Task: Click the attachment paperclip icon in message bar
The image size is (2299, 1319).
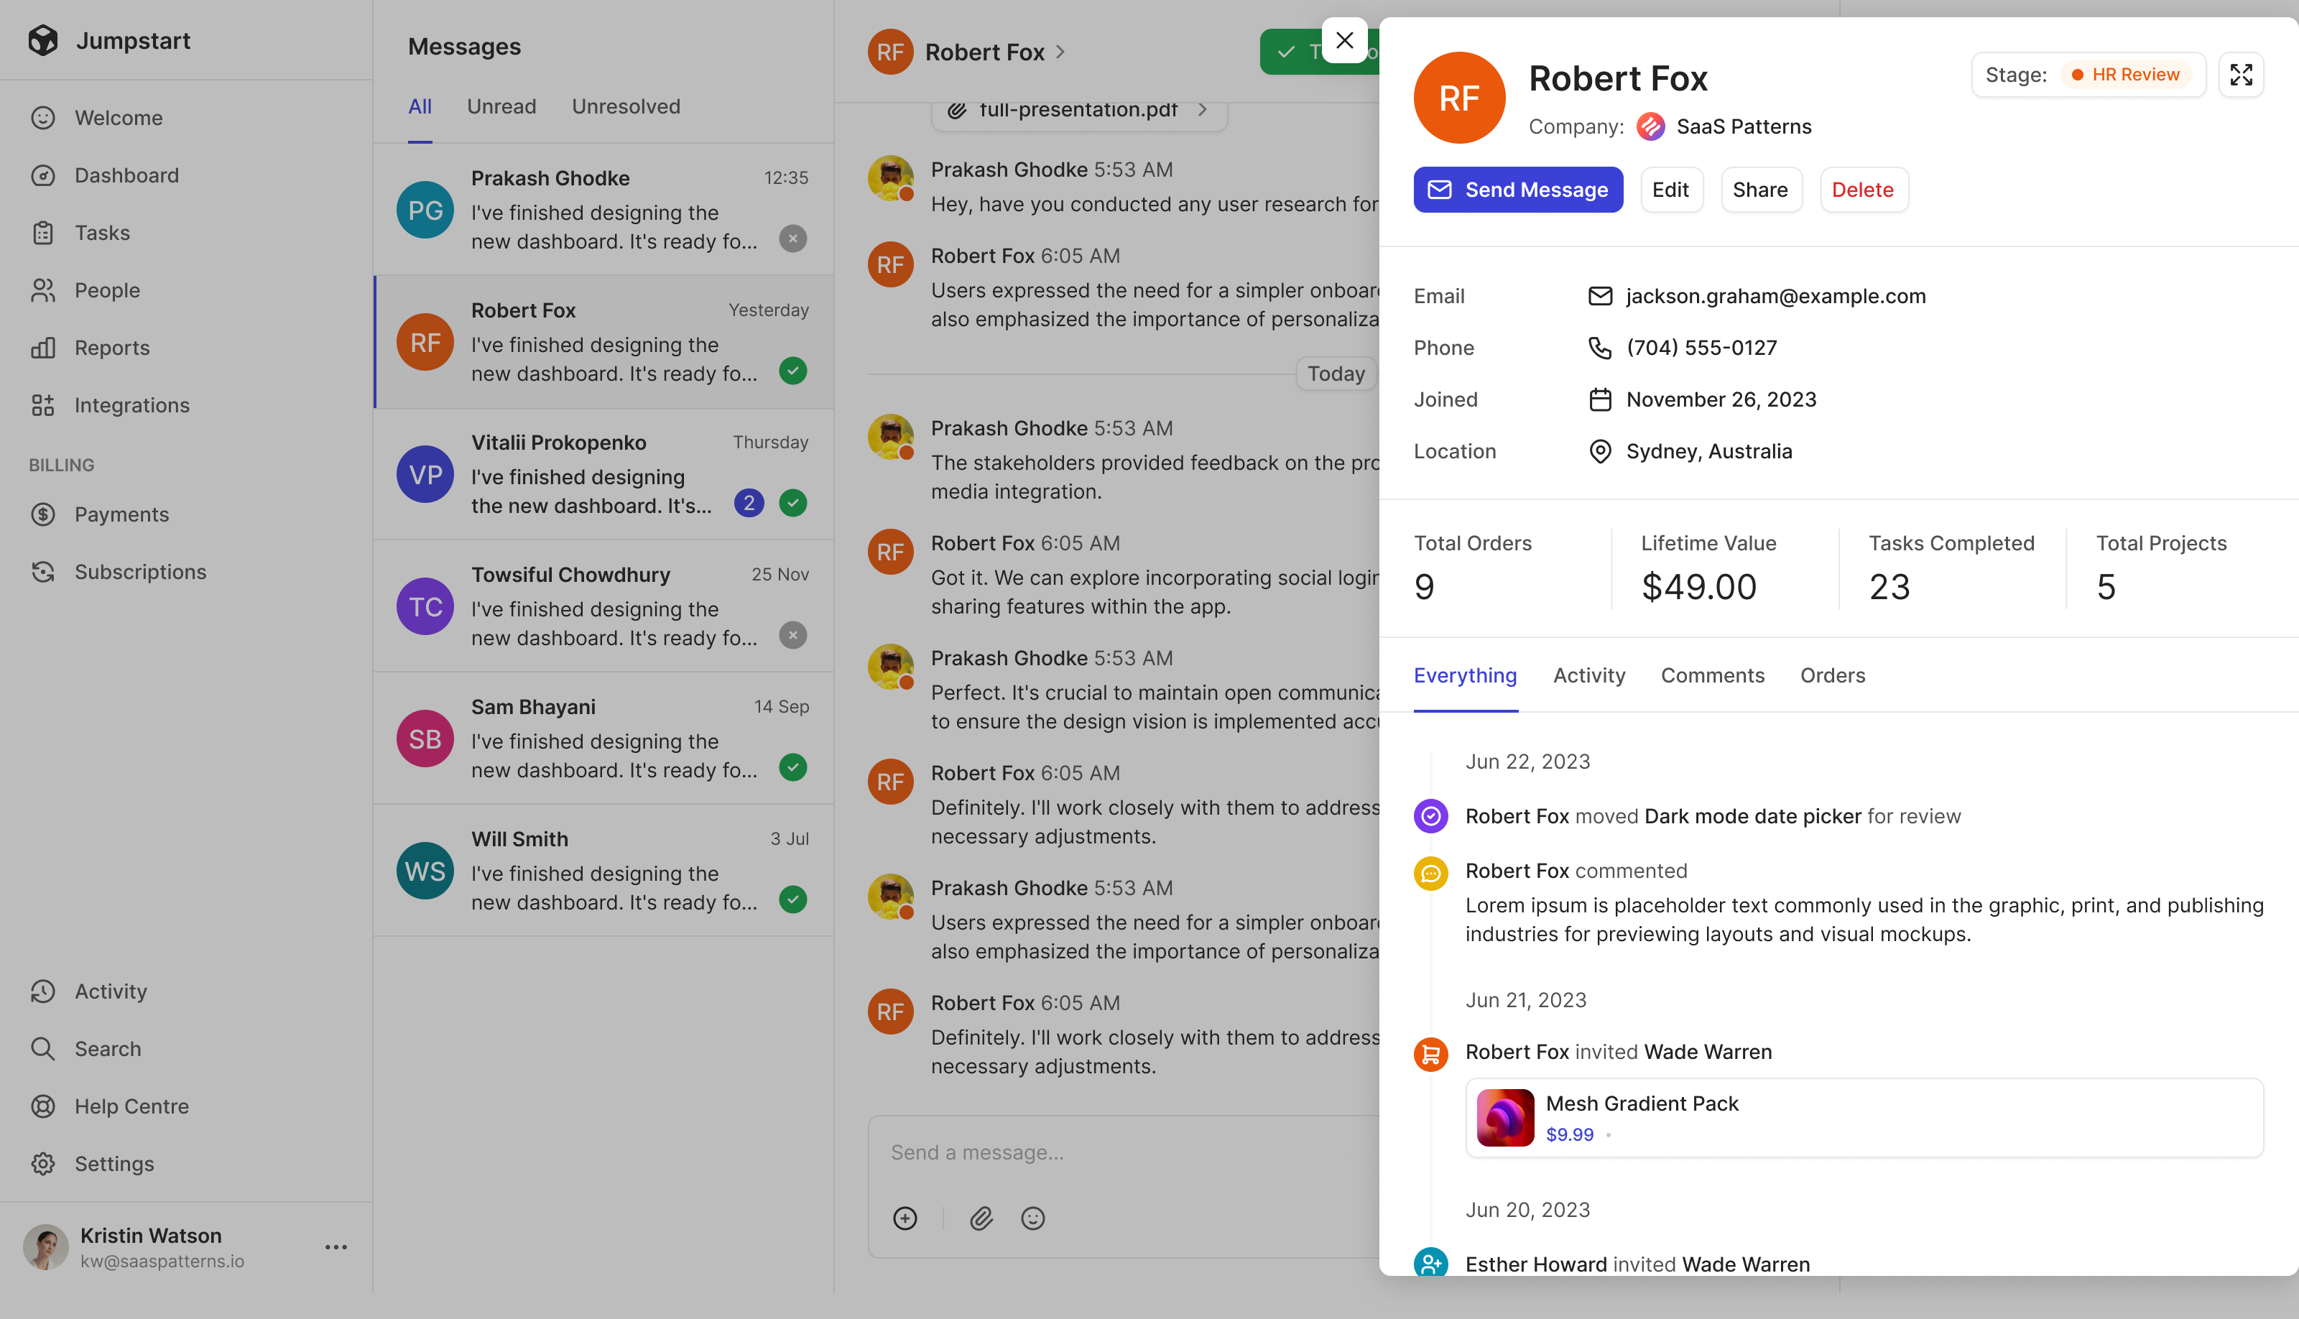Action: [981, 1218]
